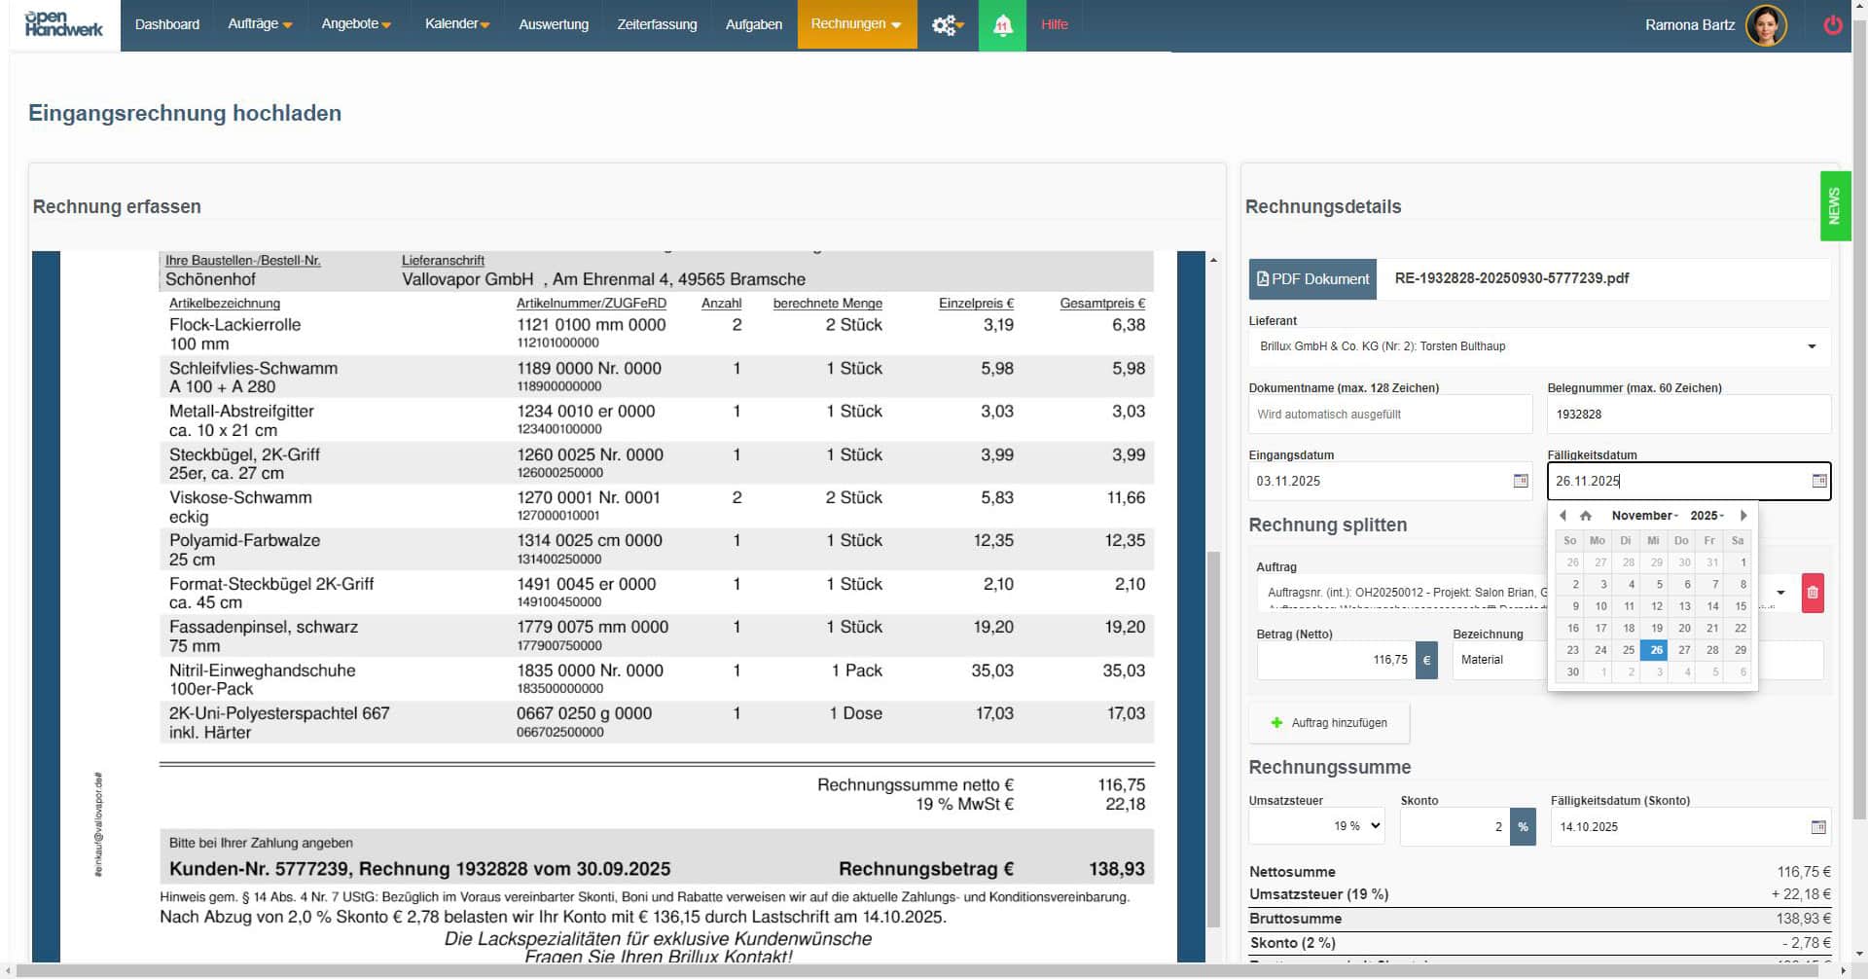Click the Belegnummer input field
The image size is (1868, 979).
click(1688, 415)
